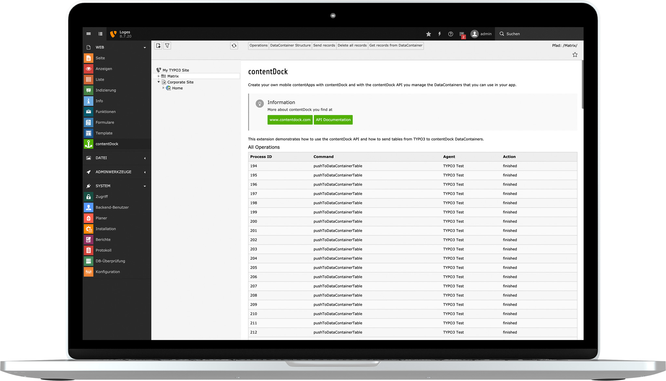
Task: Open bookmarks star in top bar
Action: coord(429,34)
